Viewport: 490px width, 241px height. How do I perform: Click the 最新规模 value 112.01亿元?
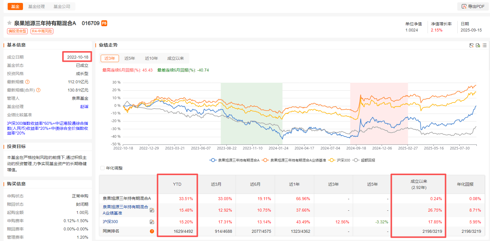point(78,82)
